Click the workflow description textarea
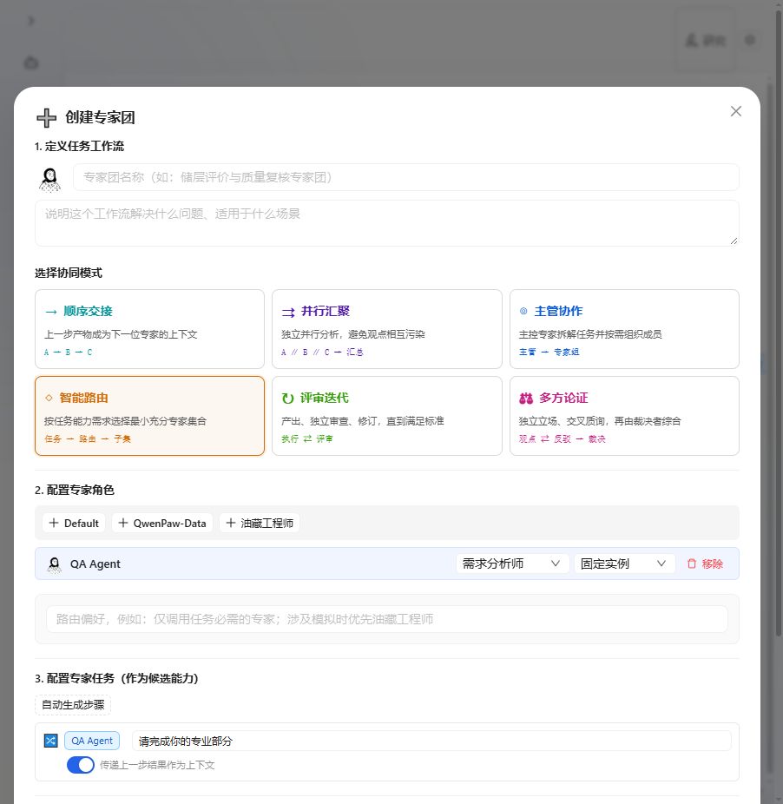The height and width of the screenshot is (804, 783). pyautogui.click(x=386, y=223)
